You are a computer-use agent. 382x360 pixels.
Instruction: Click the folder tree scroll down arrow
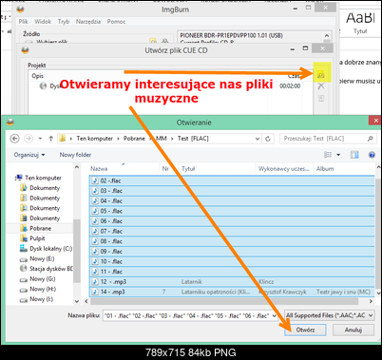tap(77, 301)
